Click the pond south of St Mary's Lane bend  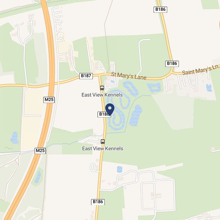154,88
